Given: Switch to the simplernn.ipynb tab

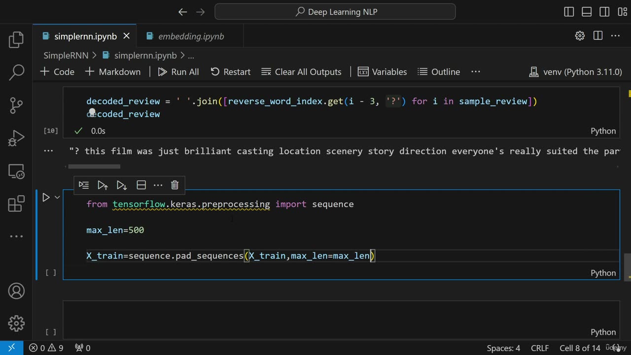Looking at the screenshot, I should (85, 36).
